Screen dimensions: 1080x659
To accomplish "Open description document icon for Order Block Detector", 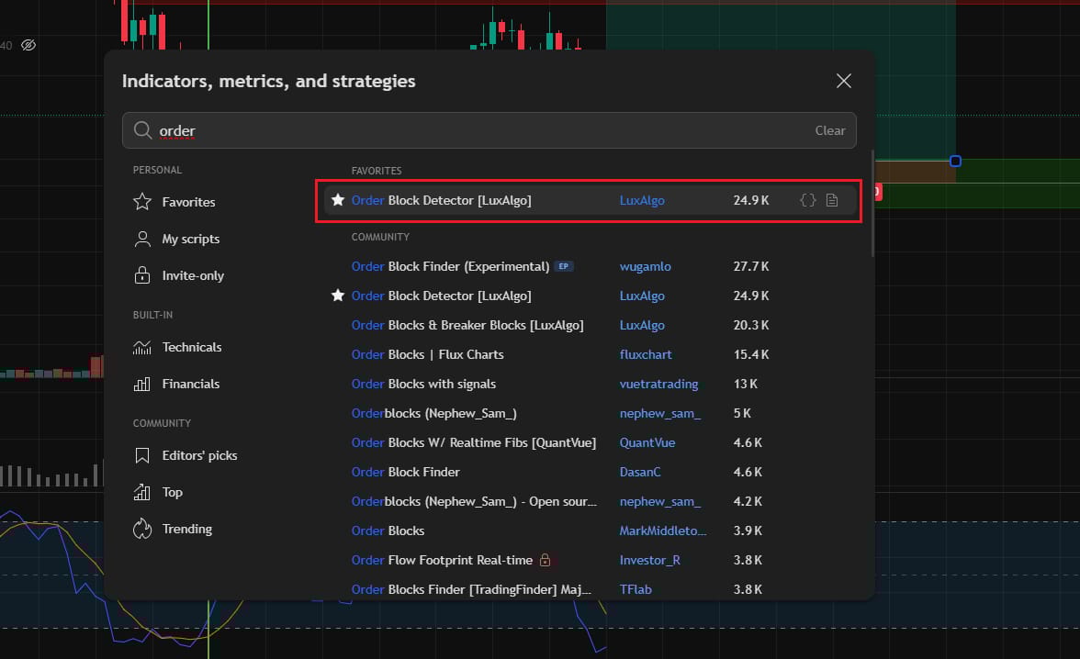I will (x=832, y=200).
